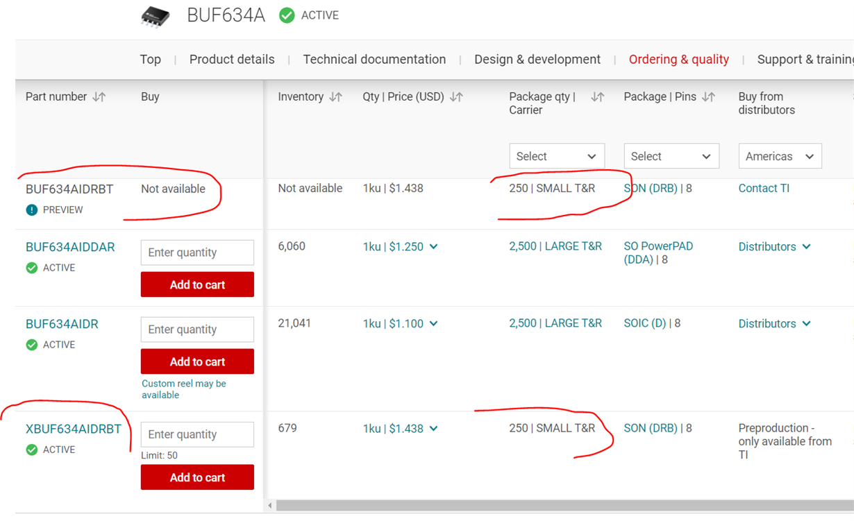The width and height of the screenshot is (854, 521).
Task: Sort the Package qty | Carrier column
Action: 597,97
